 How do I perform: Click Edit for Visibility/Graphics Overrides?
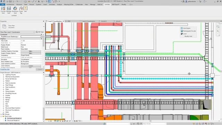pyautogui.click(x=31, y=51)
